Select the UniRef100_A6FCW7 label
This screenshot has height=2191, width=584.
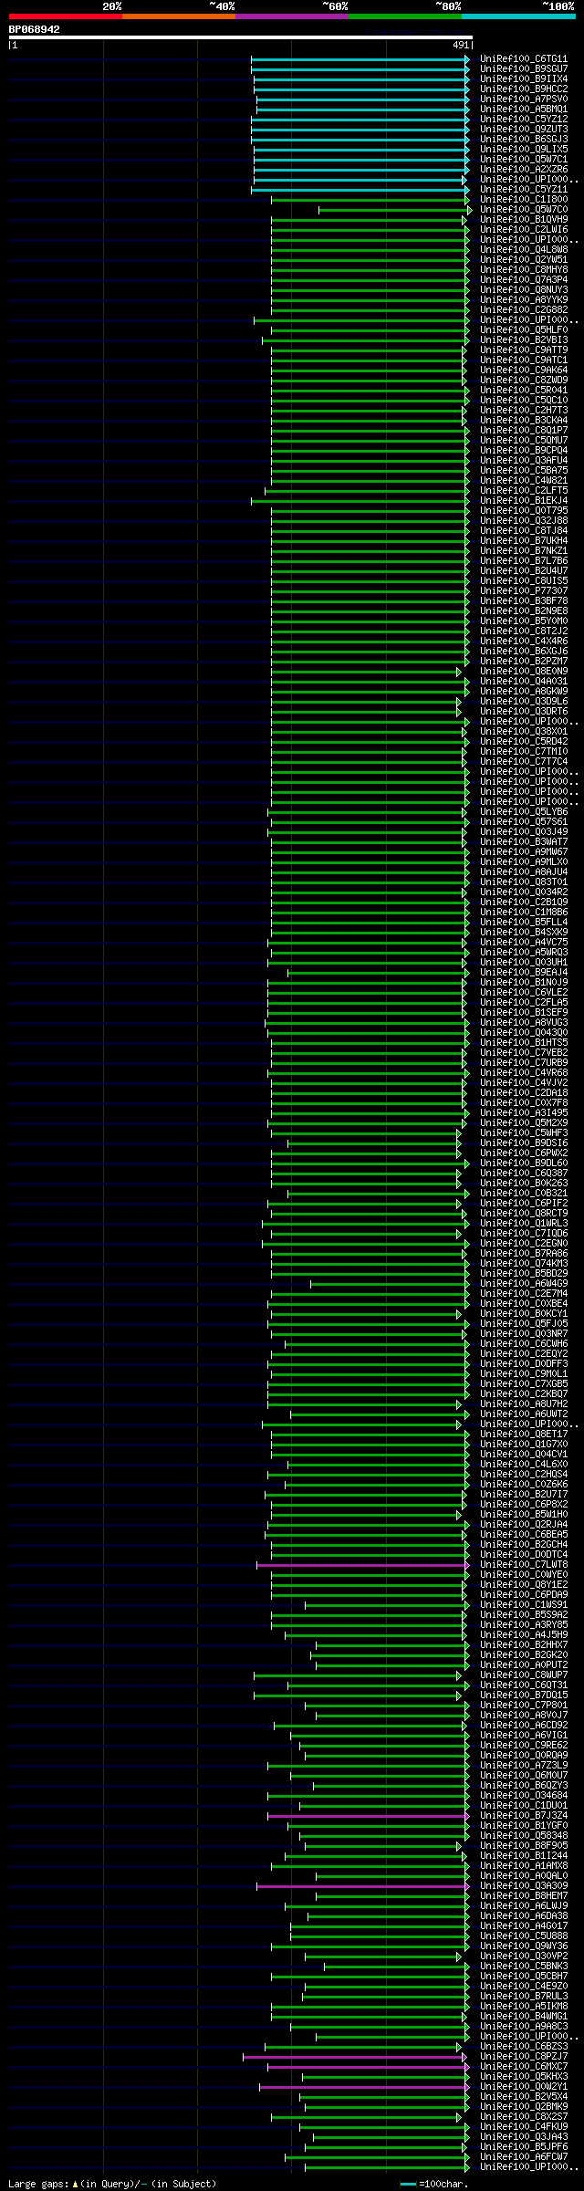tap(524, 2157)
